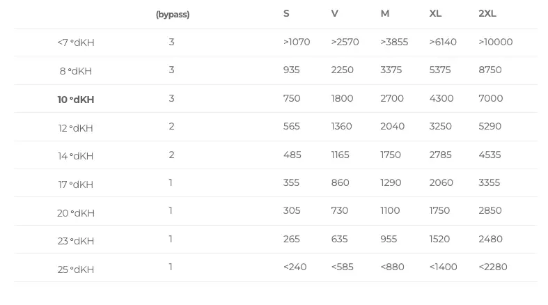The width and height of the screenshot is (548, 305).
Task: Click the 750 value in S column
Action: tap(292, 99)
